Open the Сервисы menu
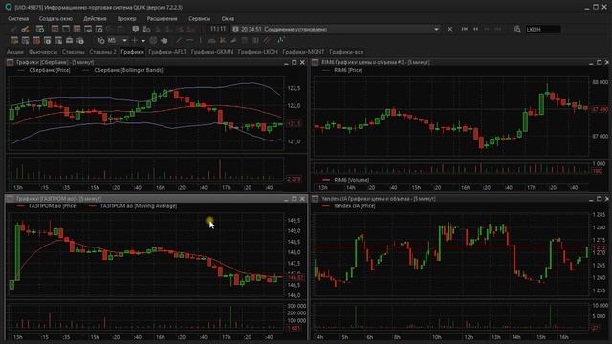This screenshot has width=612, height=344. coord(200,19)
